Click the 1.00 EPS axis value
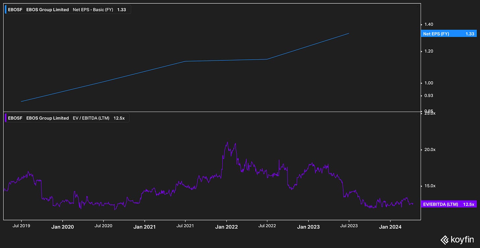 pyautogui.click(x=429, y=83)
